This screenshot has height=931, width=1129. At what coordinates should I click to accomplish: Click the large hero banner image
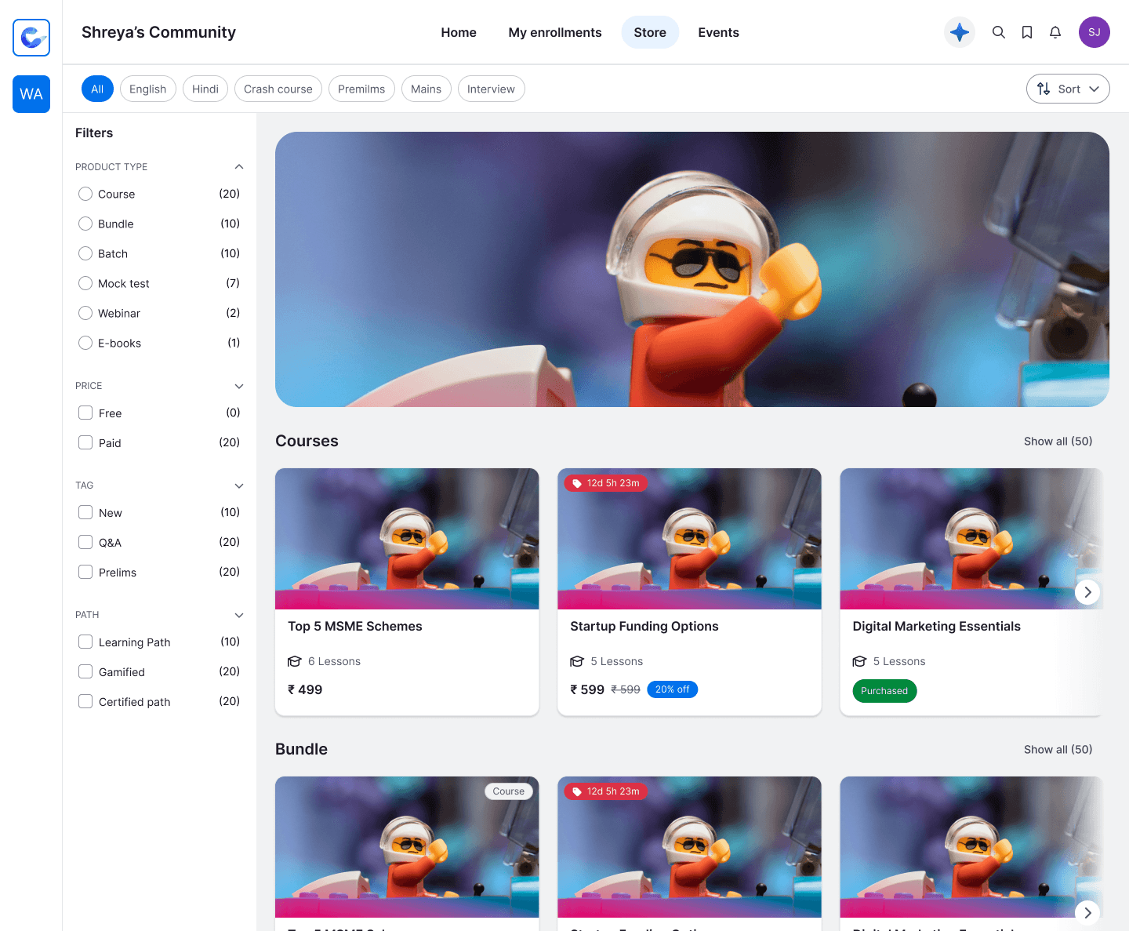coord(692,269)
